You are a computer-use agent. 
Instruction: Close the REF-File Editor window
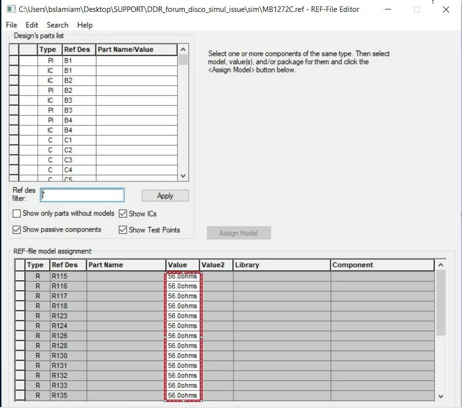click(446, 9)
